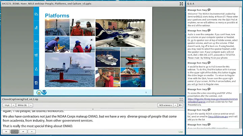Click the speech bubble beside the video recording message
This screenshot has width=243, height=136.
209,89
